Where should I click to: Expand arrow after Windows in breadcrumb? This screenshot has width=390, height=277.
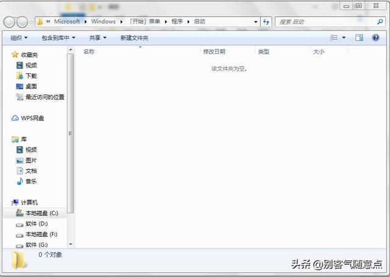point(121,22)
